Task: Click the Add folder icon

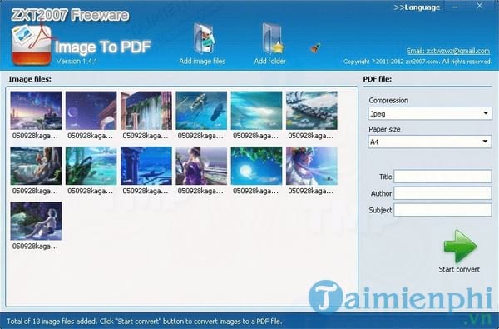Action: 273,38
